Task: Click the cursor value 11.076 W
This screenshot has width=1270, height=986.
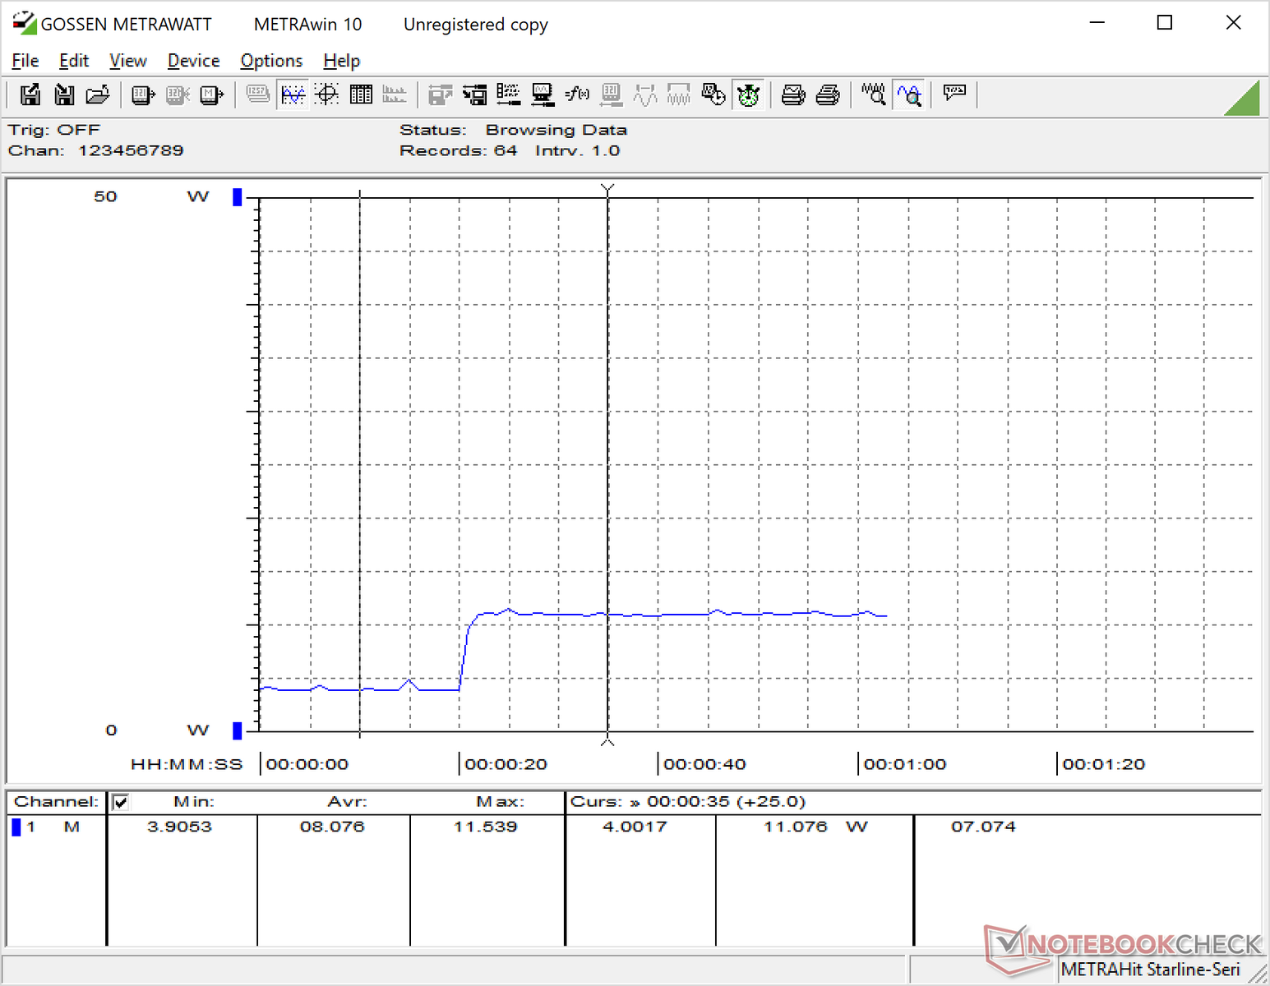Action: (815, 827)
